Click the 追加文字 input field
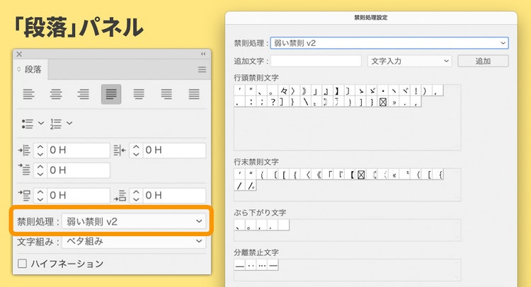Viewport: 531px width, 287px height. [316, 61]
